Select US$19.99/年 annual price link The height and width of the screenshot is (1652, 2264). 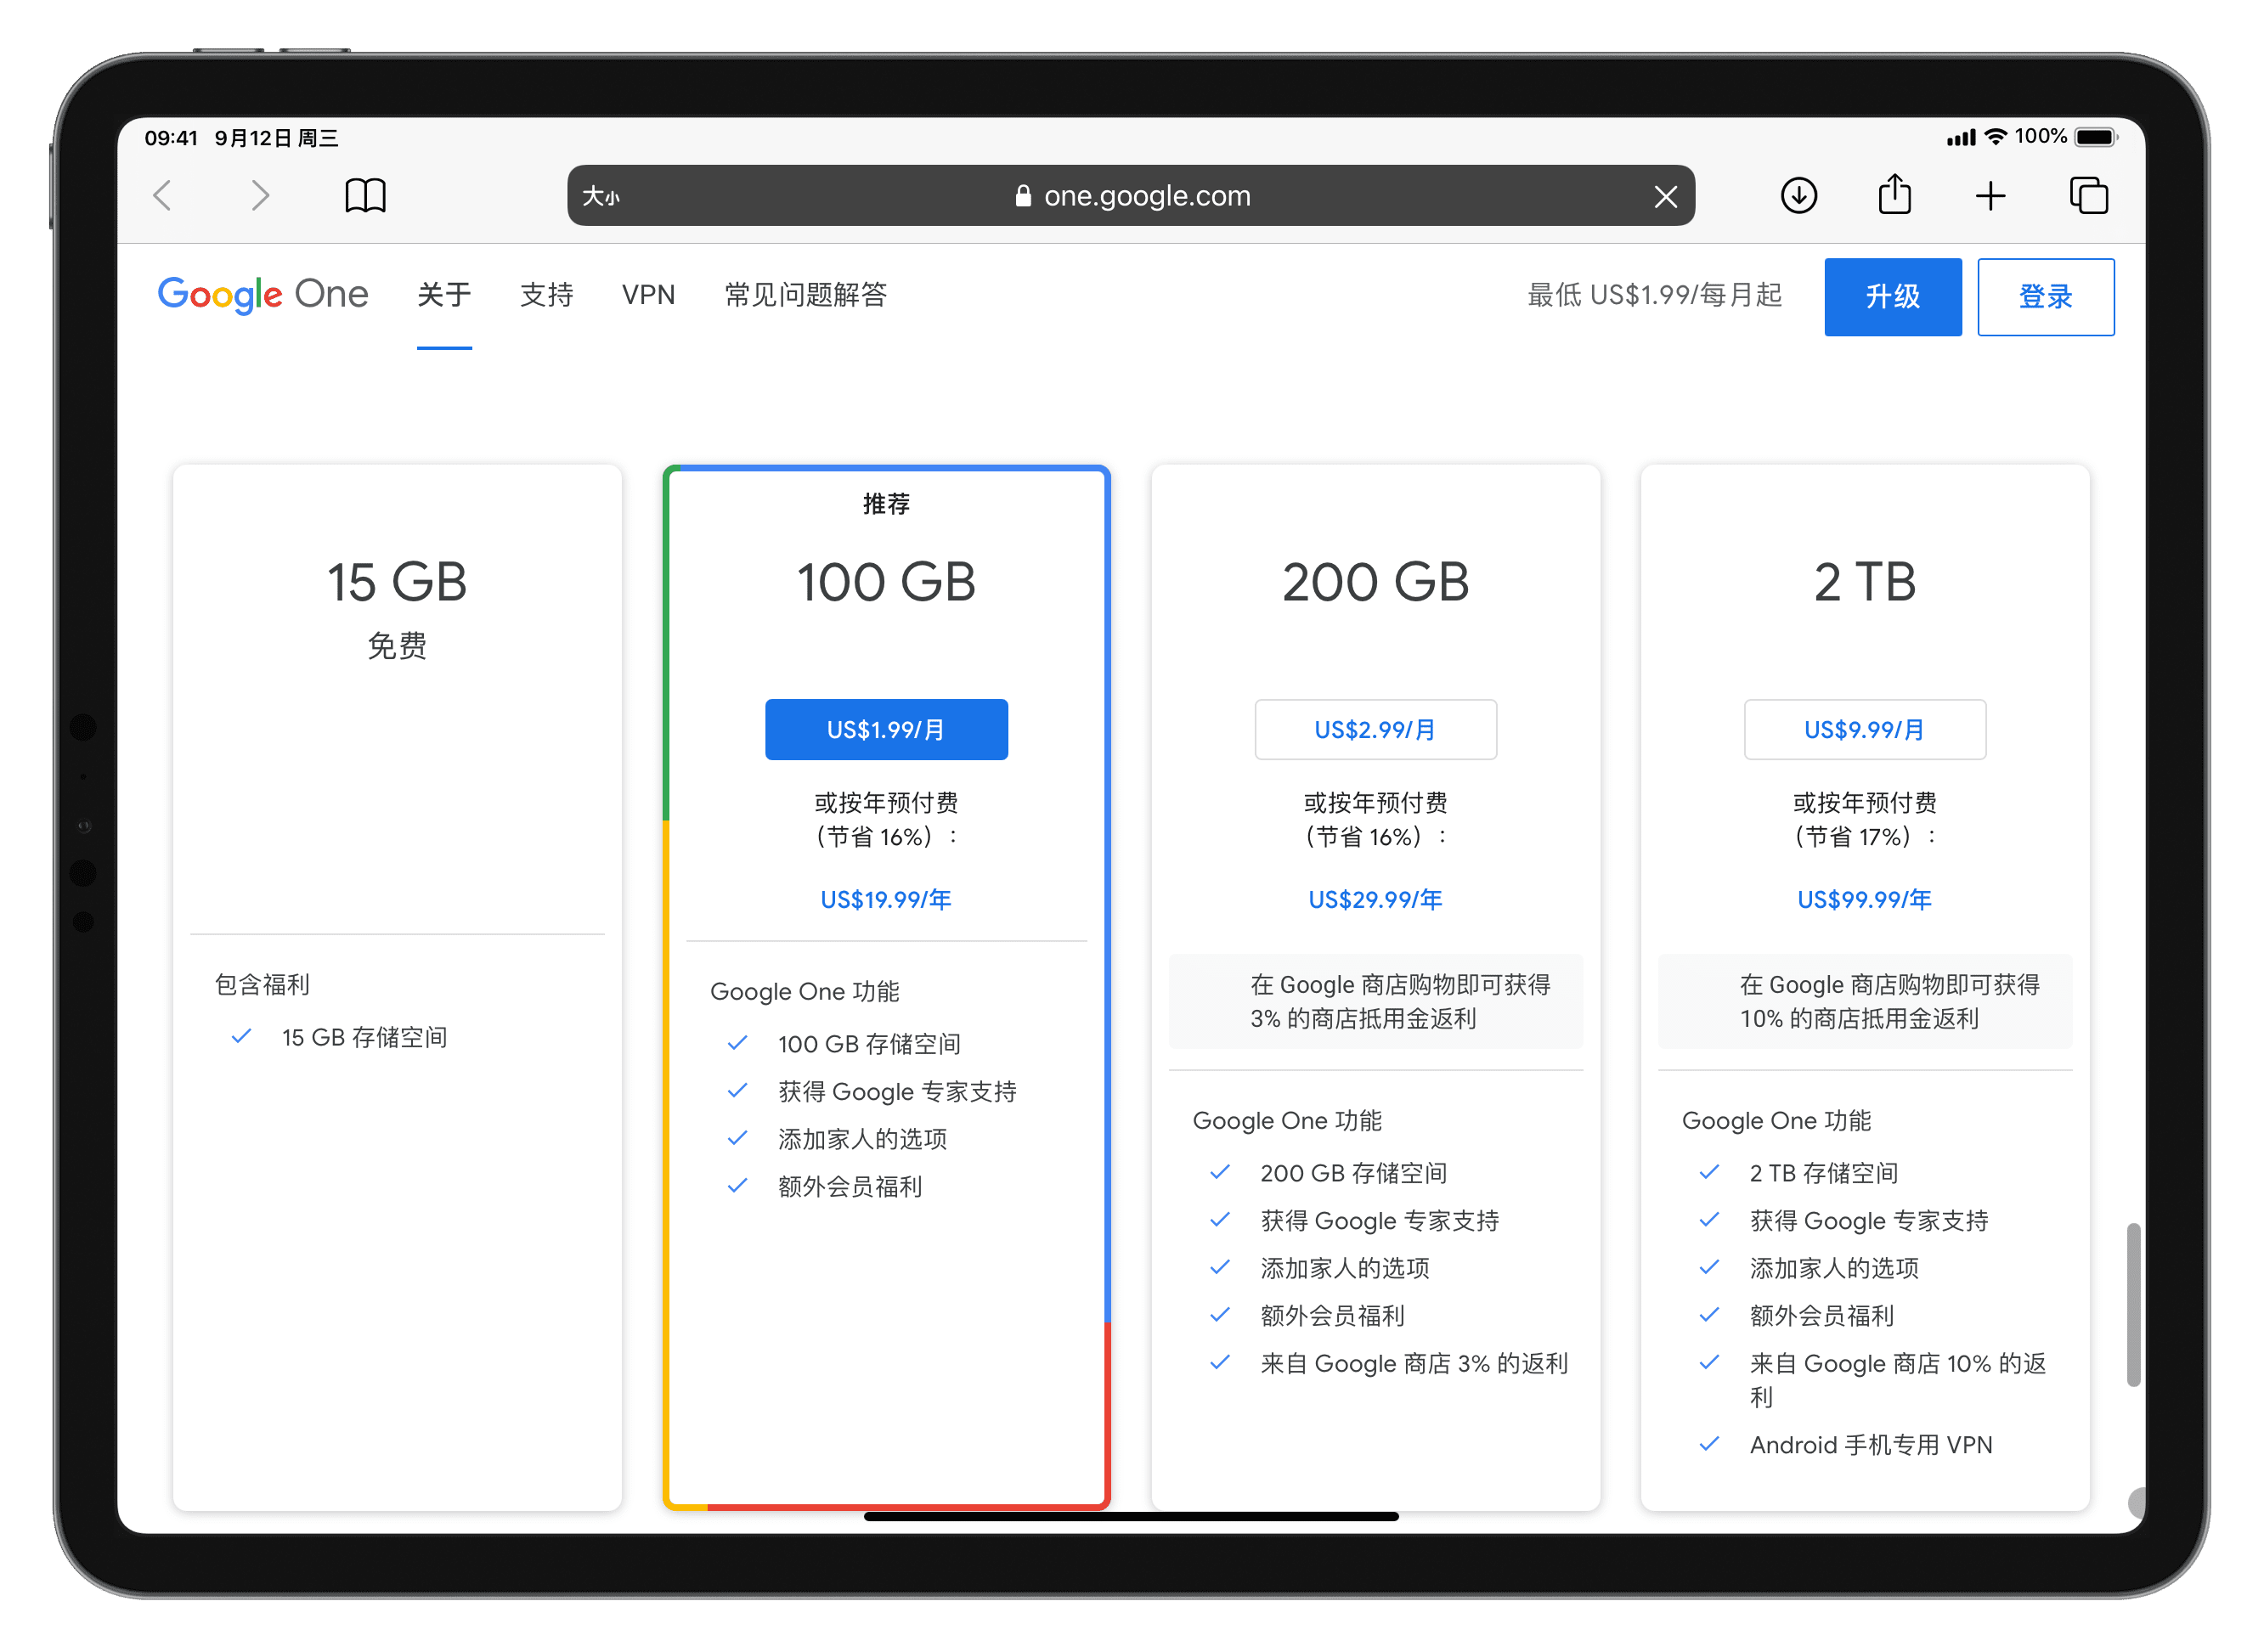[886, 899]
